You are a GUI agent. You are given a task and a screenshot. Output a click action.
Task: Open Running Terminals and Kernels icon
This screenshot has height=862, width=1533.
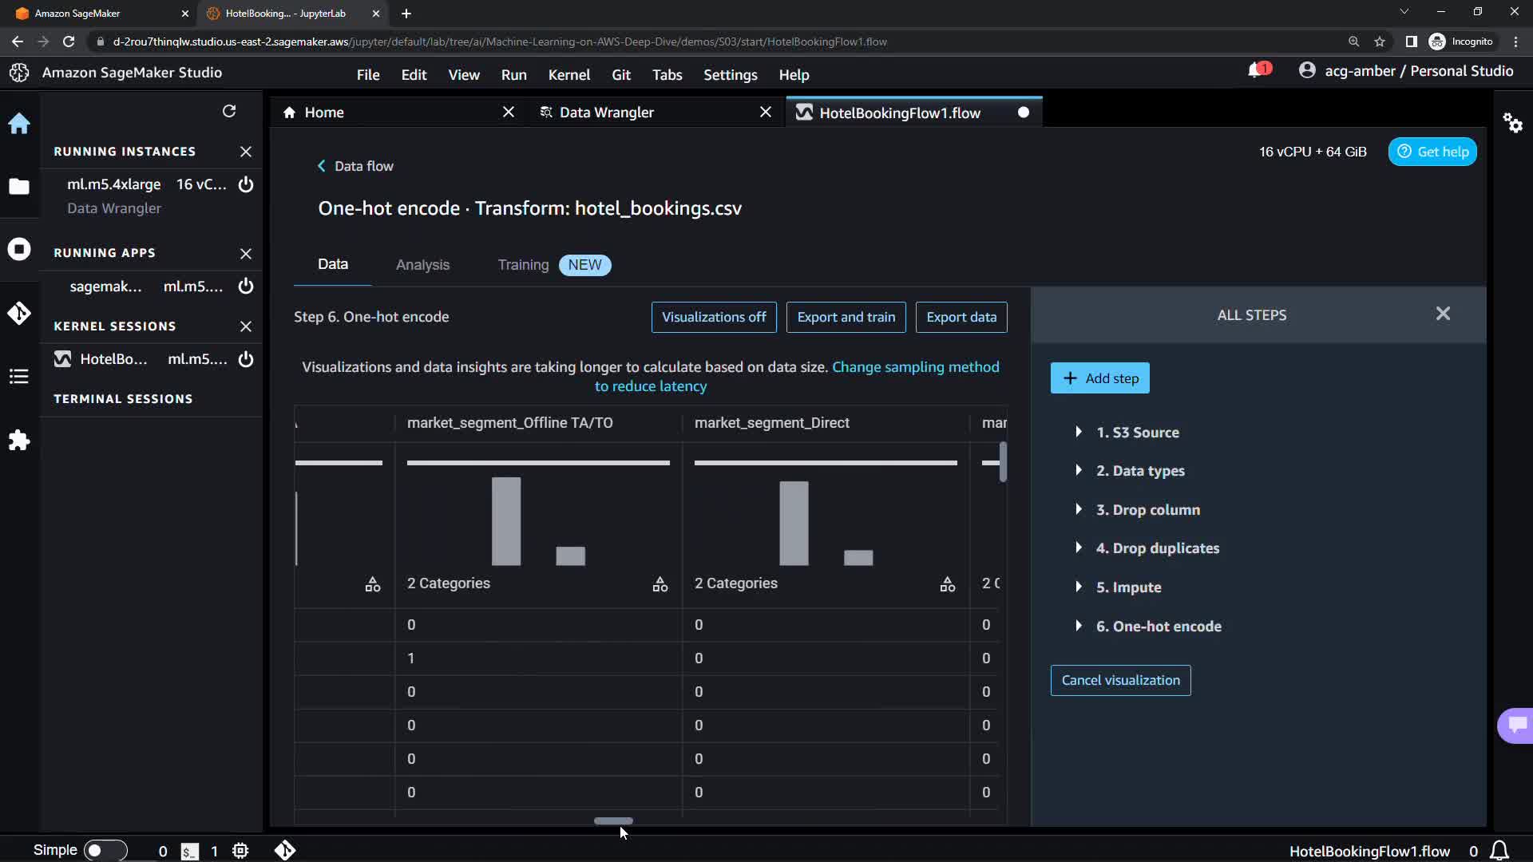19,249
